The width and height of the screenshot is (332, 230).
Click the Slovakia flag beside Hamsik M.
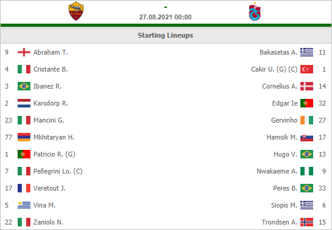(x=306, y=137)
